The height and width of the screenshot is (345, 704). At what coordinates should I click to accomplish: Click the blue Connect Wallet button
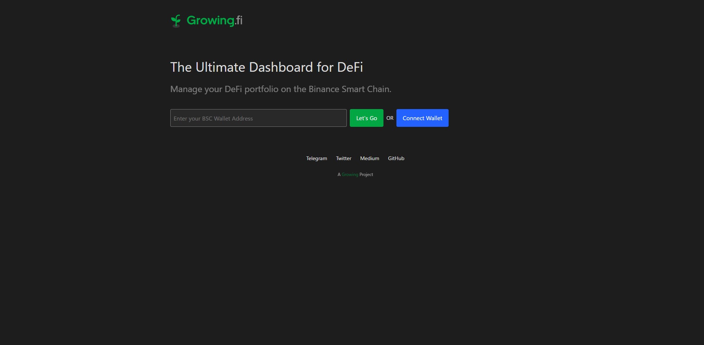pyautogui.click(x=422, y=118)
